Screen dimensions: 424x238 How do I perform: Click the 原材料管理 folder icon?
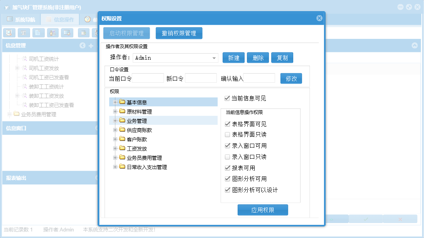point(122,111)
